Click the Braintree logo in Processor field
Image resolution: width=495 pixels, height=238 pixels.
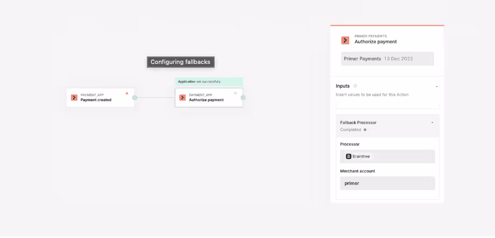[x=349, y=156]
